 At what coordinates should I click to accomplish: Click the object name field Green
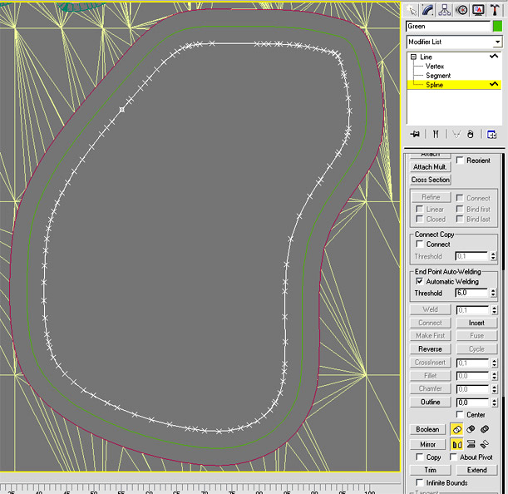tap(448, 27)
